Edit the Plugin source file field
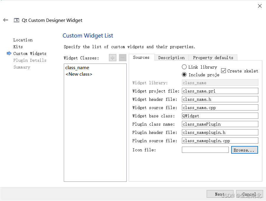266x201 pixels. pyautogui.click(x=220, y=141)
